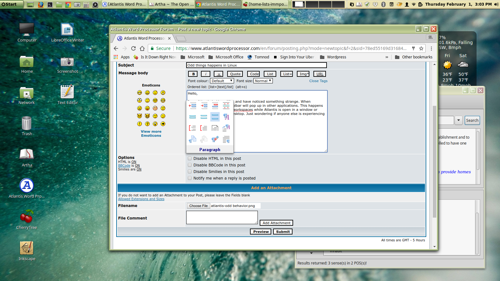The width and height of the screenshot is (500, 281).
Task: Bookmark this page with the star icon
Action: point(421,48)
